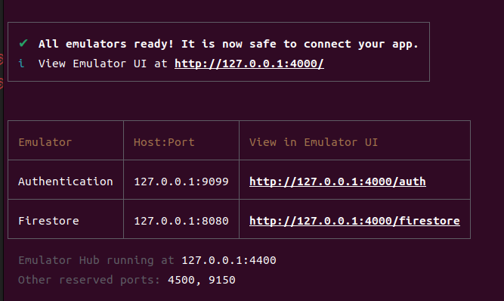Screen dimensions: 504x301
Task: Click the blue info 'i' icon
Action: coord(22,64)
